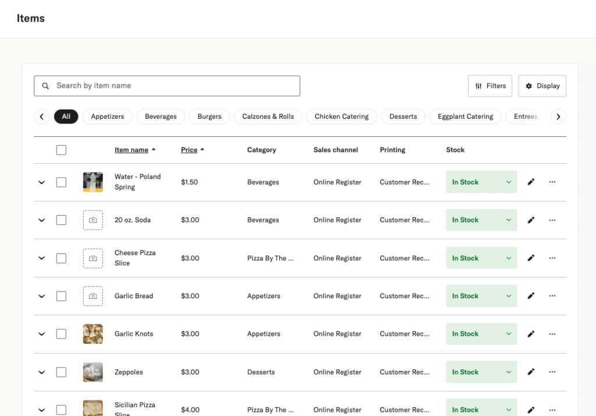Open Garlic Knots thumbnail image
The height and width of the screenshot is (416, 596).
[x=93, y=334]
